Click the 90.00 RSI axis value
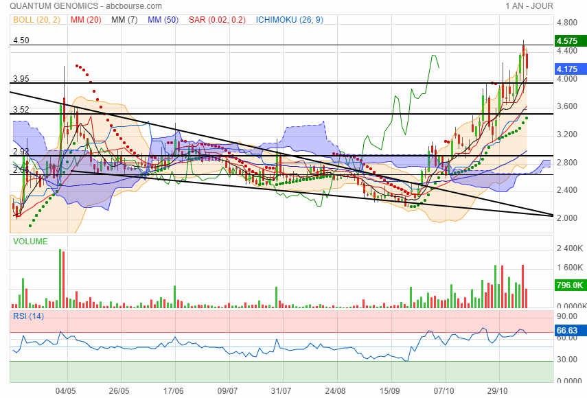The image size is (587, 398). coord(567,316)
